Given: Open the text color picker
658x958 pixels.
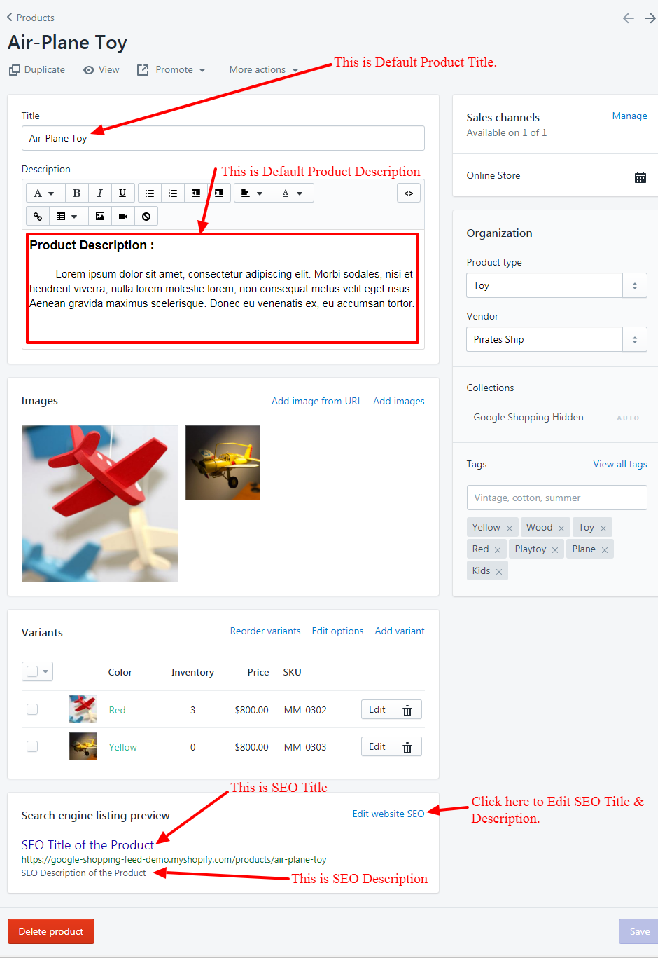Looking at the screenshot, I should [293, 193].
